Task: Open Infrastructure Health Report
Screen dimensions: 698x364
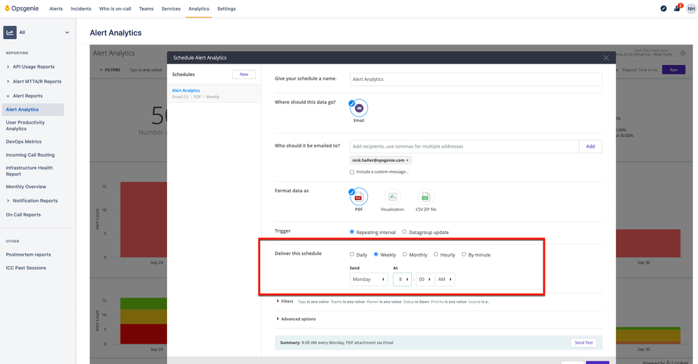Action: click(x=29, y=171)
